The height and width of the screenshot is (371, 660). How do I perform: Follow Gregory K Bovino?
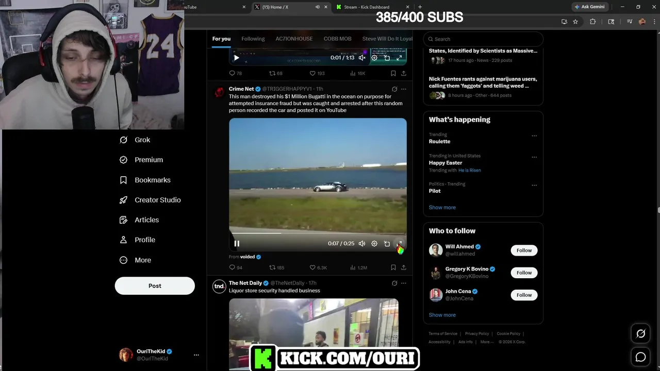[524, 273]
